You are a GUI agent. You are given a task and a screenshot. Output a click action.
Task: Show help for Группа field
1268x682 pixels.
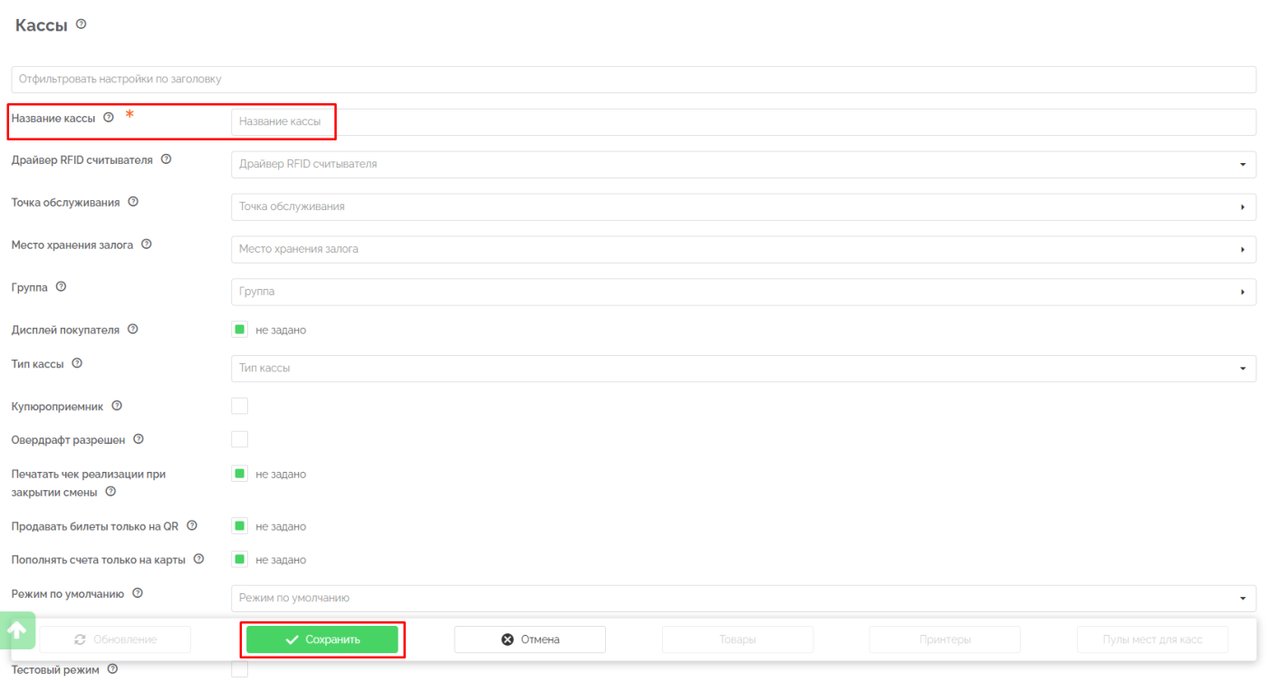61,287
